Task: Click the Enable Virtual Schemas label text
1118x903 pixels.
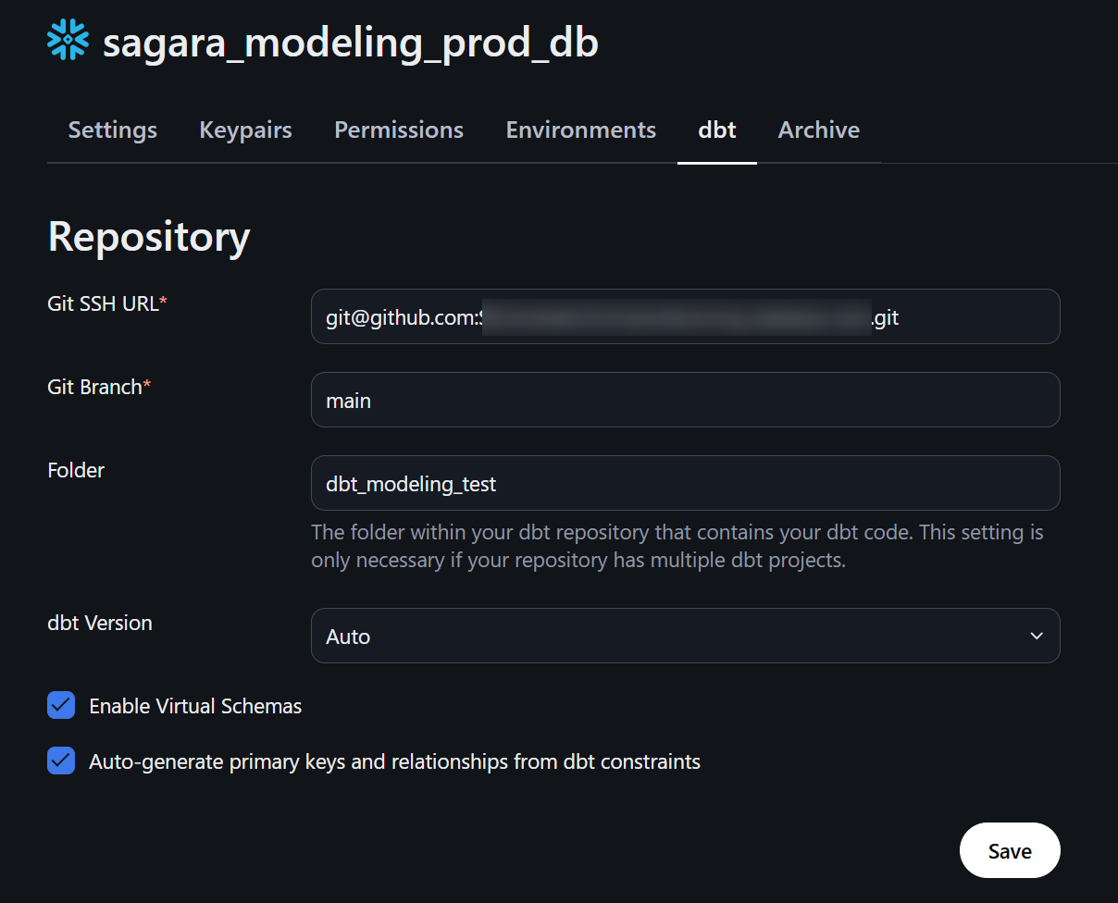Action: [x=195, y=707]
